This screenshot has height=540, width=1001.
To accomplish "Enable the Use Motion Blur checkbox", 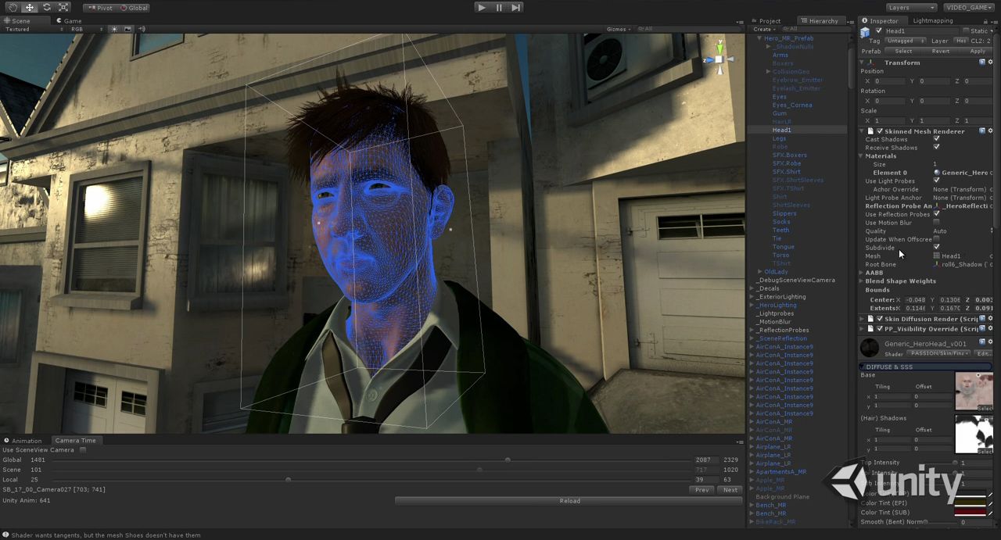I will [x=936, y=223].
